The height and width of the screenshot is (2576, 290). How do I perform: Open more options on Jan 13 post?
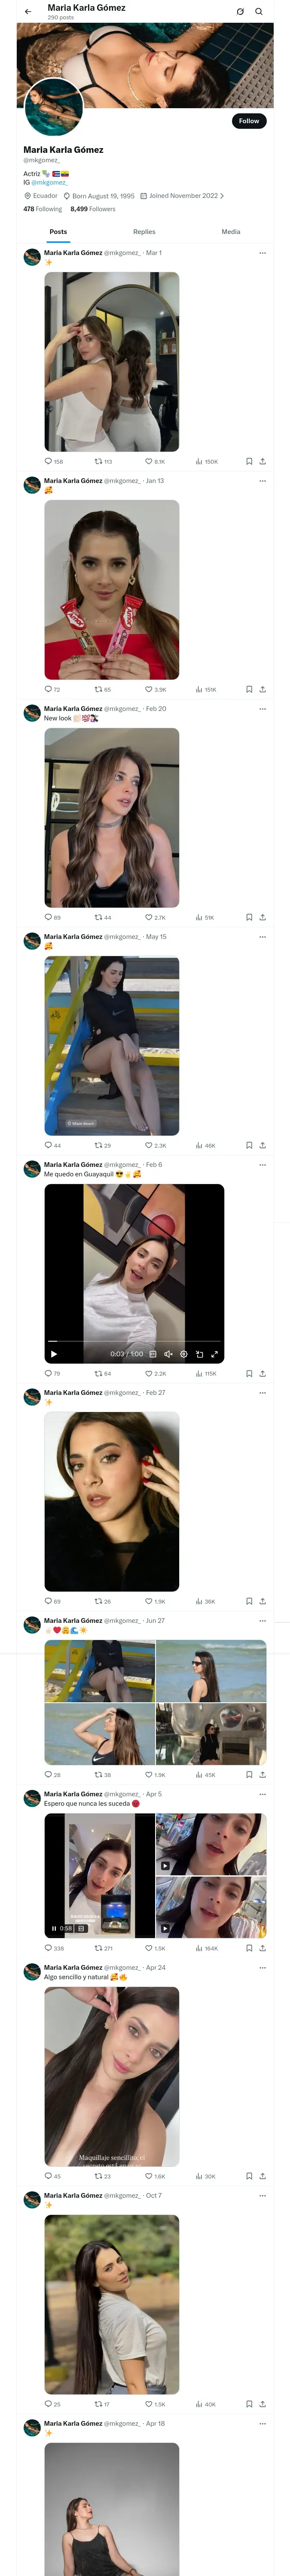262,481
